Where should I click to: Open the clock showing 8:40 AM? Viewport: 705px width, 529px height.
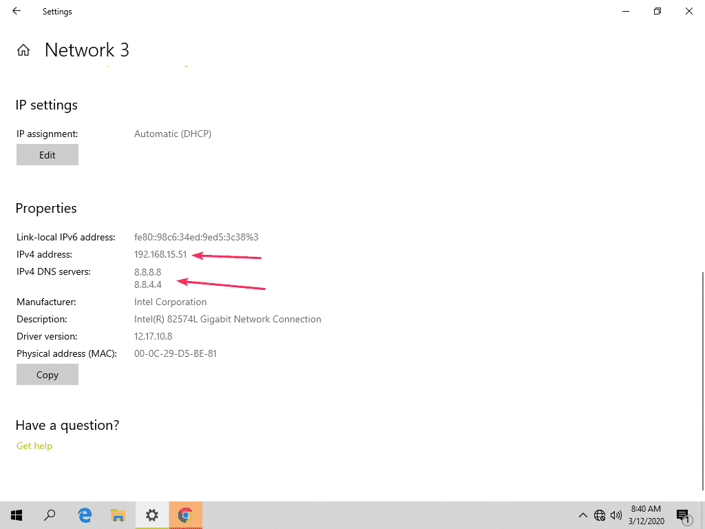click(x=646, y=515)
